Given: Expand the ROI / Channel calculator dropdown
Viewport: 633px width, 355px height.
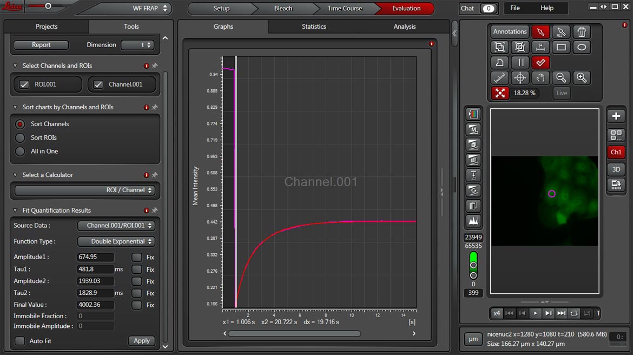Looking at the screenshot, I should [x=85, y=190].
